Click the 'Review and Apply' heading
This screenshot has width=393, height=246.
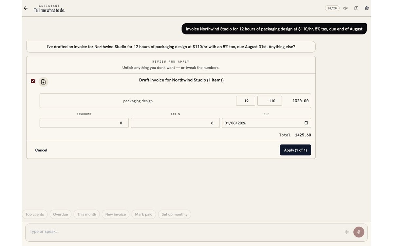[171, 62]
